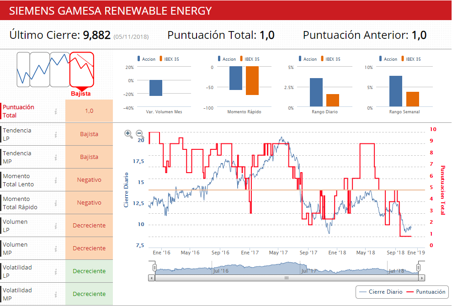Viewport: 452px width, 306px height.
Task: Click Volumen MP value Decreciente
Action: point(89,248)
